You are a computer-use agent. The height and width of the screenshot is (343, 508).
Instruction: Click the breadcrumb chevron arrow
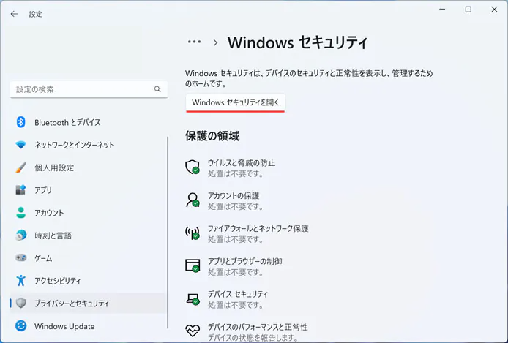click(x=215, y=42)
